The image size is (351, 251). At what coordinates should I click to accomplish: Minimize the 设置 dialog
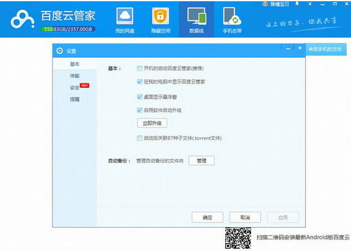(288, 49)
